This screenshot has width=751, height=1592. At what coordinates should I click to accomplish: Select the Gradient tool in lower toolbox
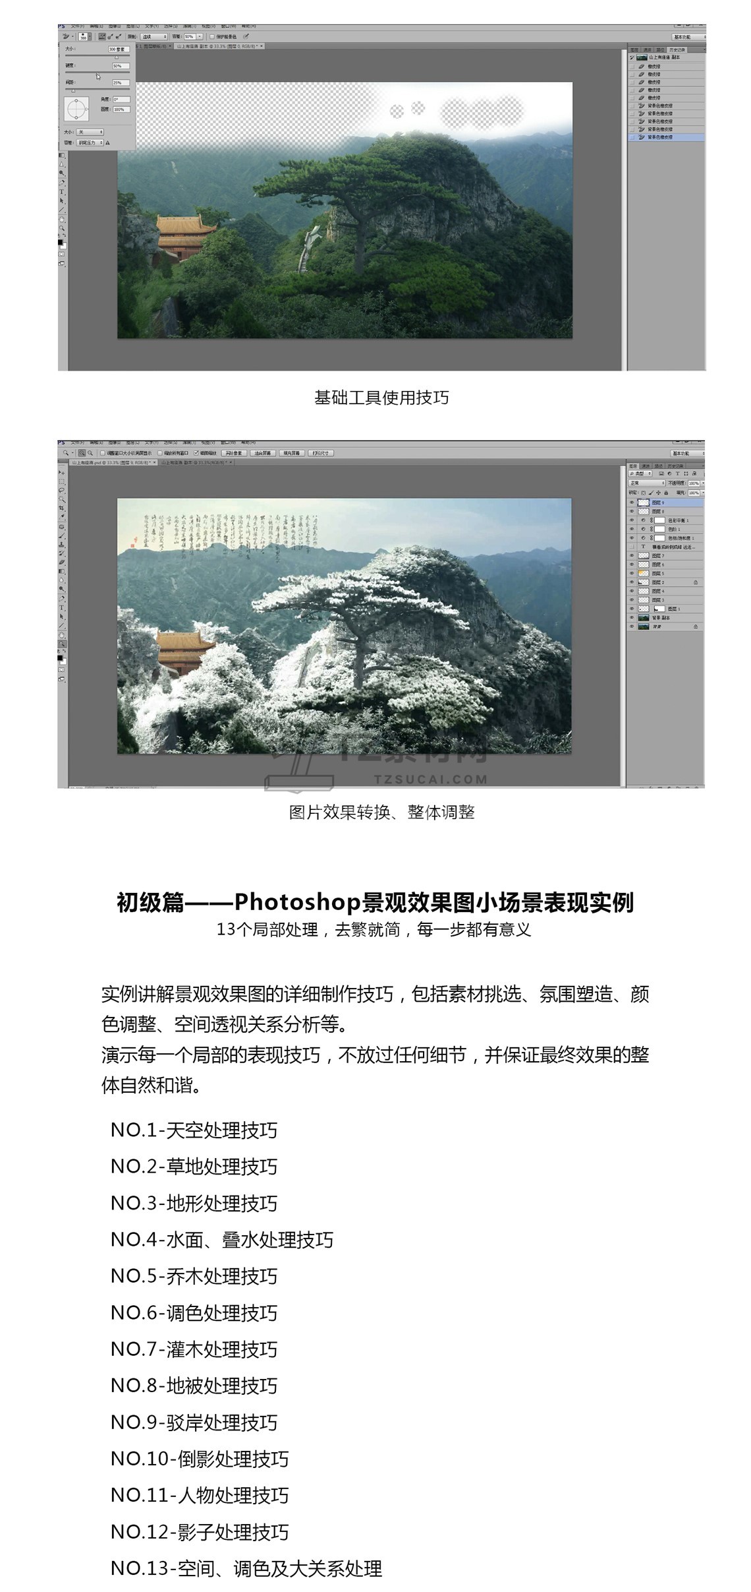click(x=62, y=571)
